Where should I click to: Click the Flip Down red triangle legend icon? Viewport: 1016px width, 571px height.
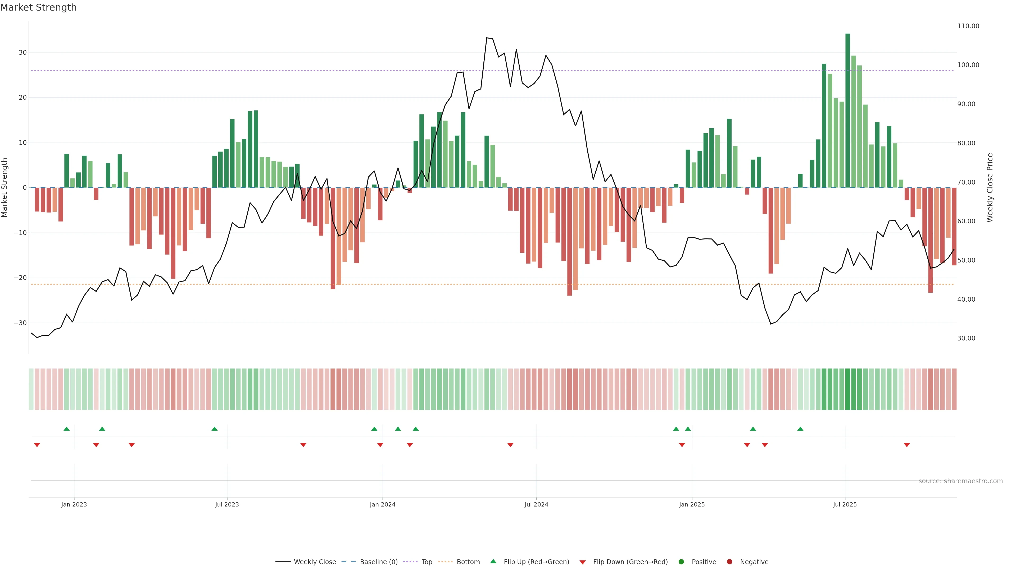point(583,562)
